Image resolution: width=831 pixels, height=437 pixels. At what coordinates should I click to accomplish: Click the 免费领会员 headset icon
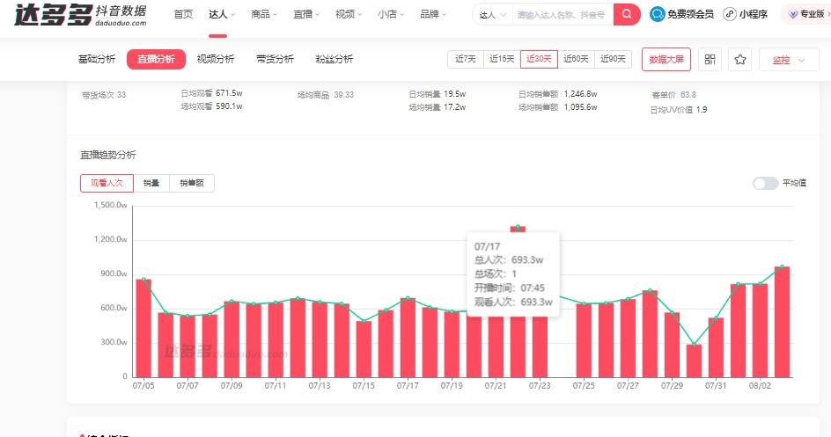pos(658,14)
